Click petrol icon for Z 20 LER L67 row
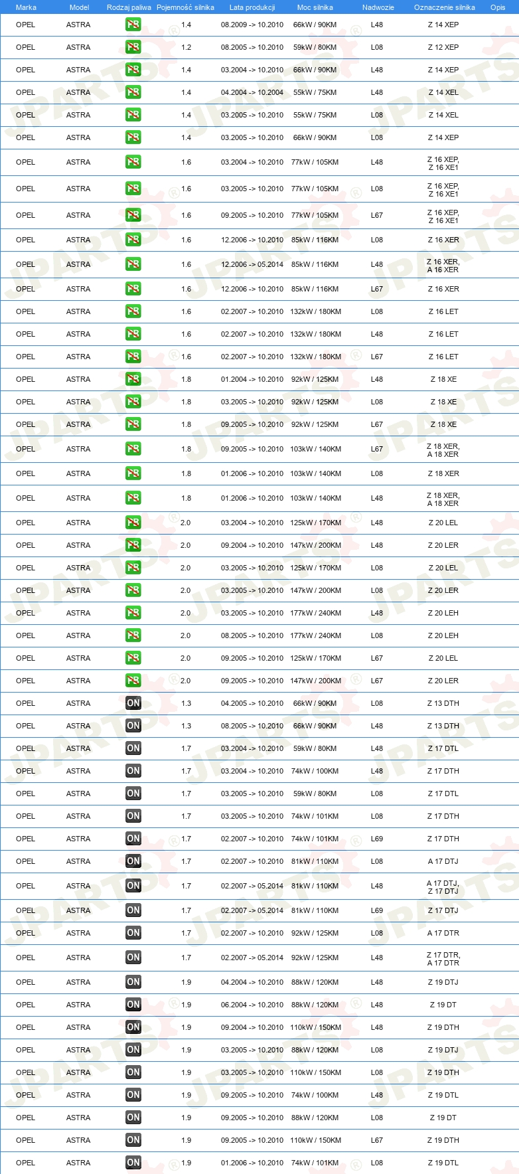Image resolution: width=519 pixels, height=1174 pixels. click(x=133, y=681)
